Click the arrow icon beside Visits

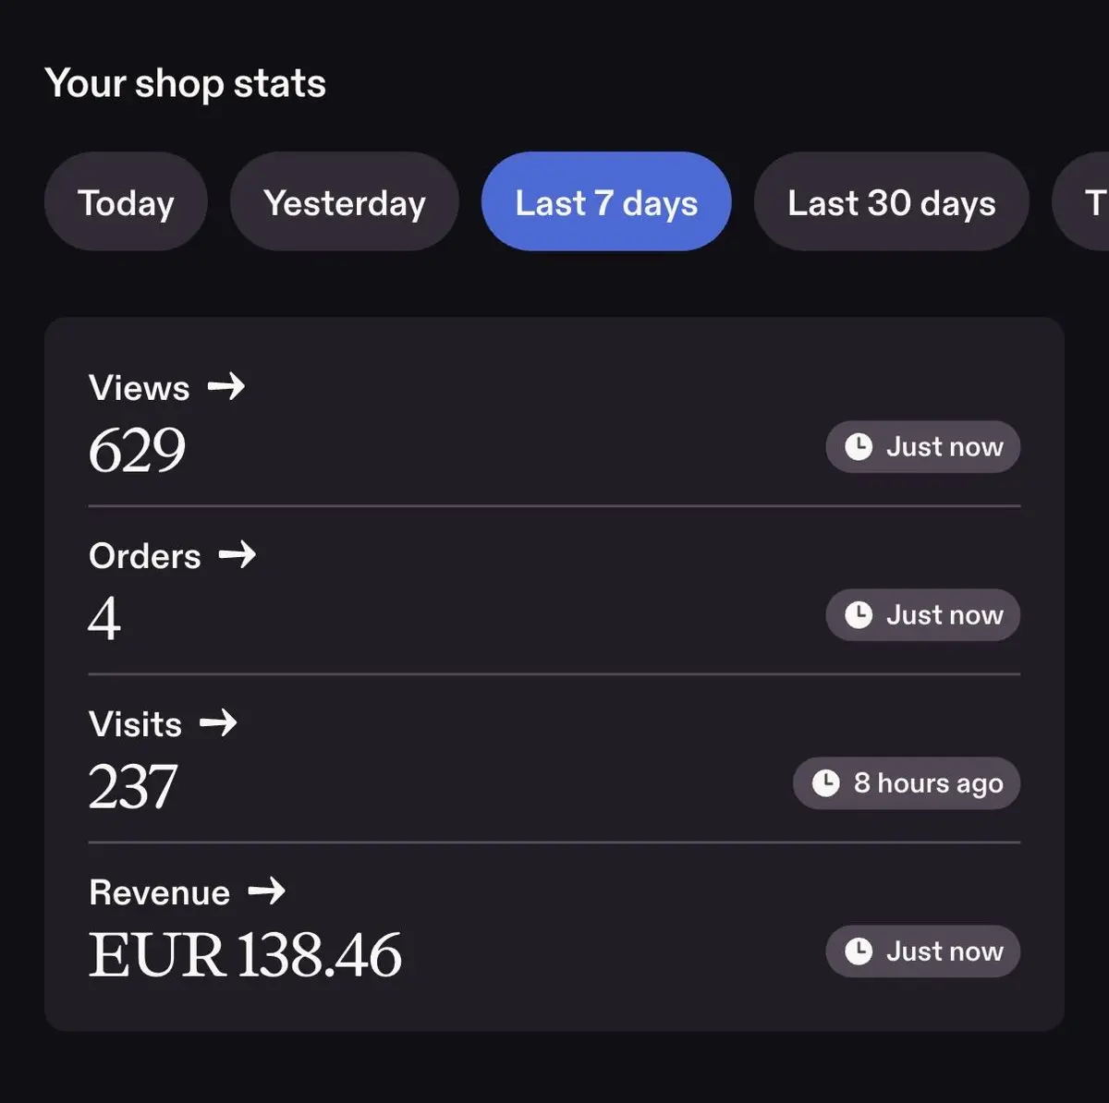point(219,722)
